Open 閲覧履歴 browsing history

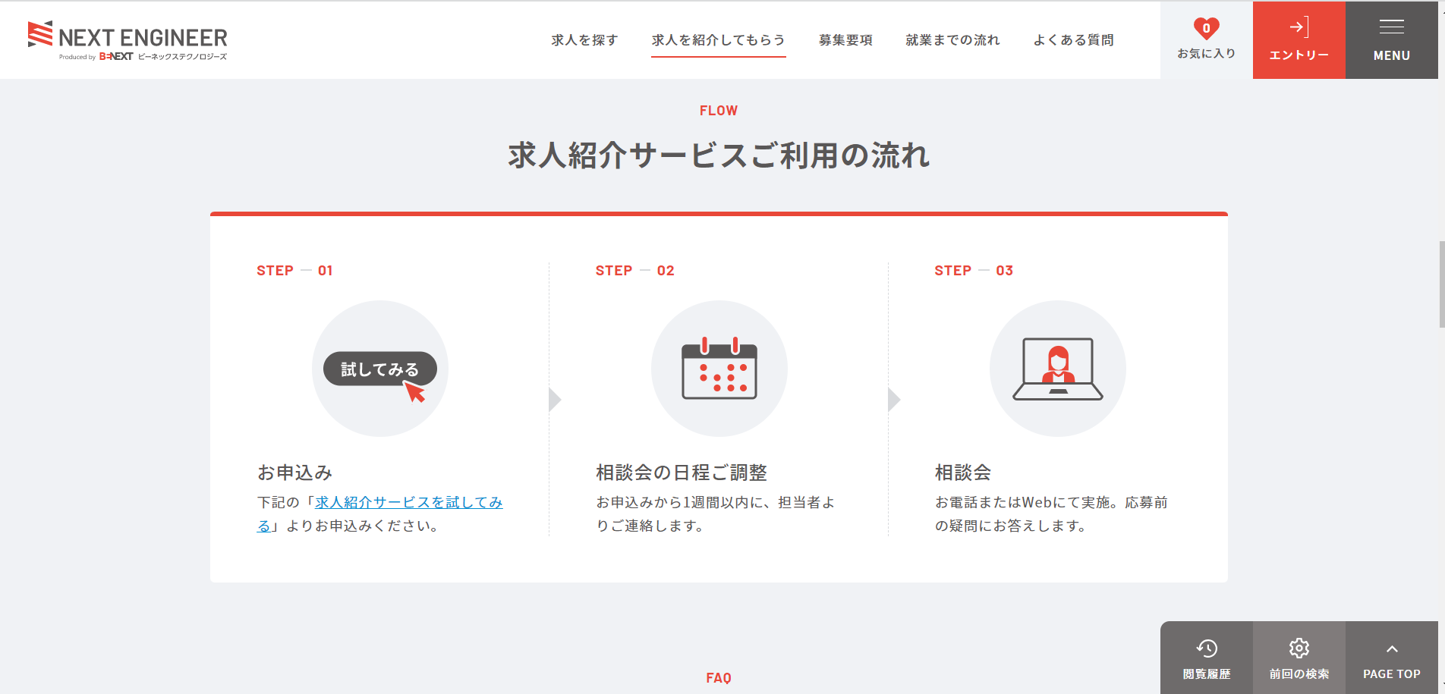1207,658
